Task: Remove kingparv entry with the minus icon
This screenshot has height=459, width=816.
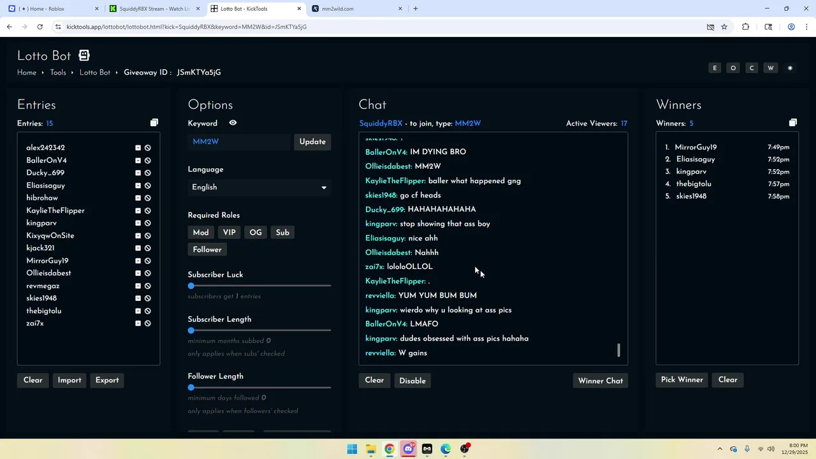Action: [x=138, y=223]
